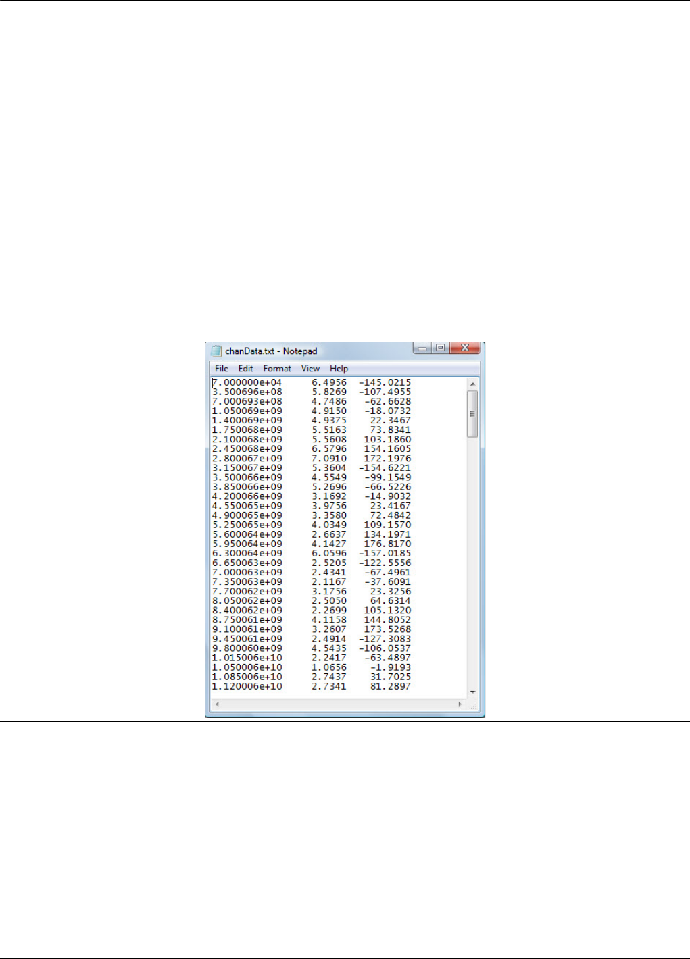
Task: Click the value 1.050006e+10
Action: click(247, 666)
